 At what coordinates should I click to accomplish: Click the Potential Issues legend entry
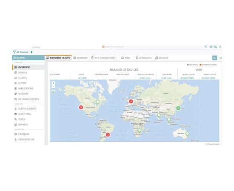click(208, 65)
